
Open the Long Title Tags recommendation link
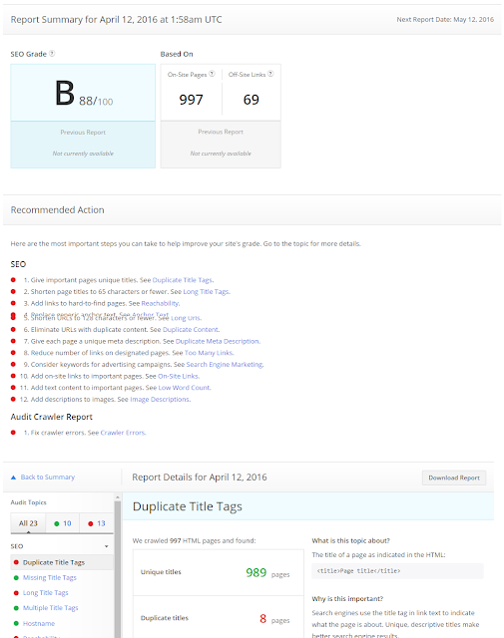pos(206,292)
